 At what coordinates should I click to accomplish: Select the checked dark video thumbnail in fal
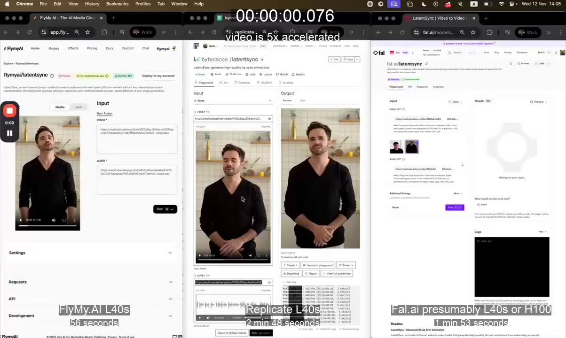click(x=412, y=147)
